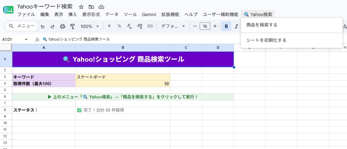Click the move to folder icon

(x=91, y=7)
